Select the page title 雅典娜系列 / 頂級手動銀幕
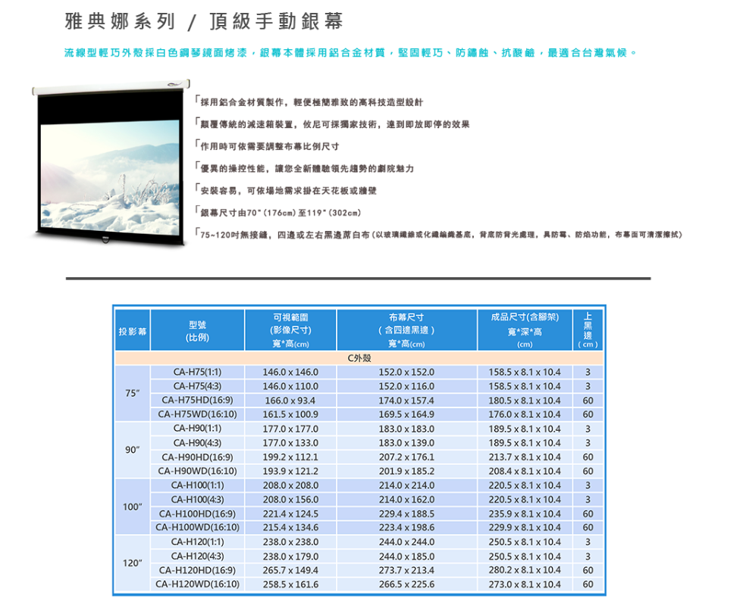Image resolution: width=743 pixels, height=602 pixels. coord(204,21)
